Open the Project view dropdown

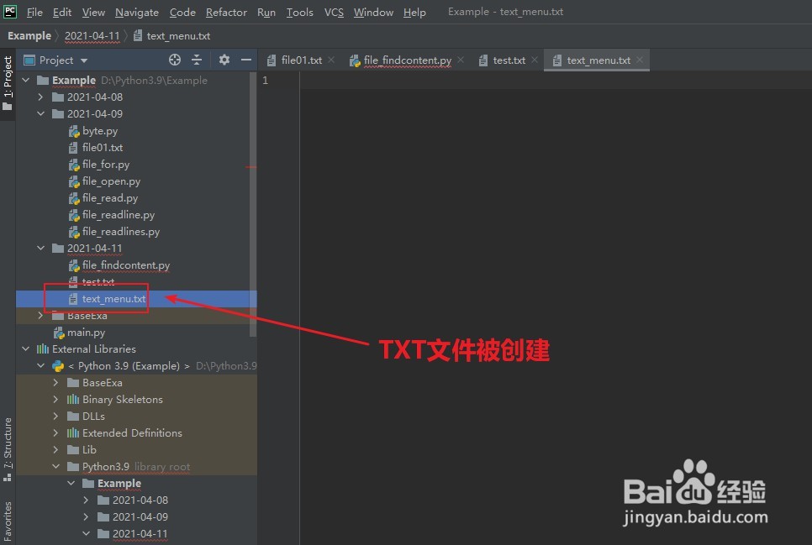coord(82,60)
